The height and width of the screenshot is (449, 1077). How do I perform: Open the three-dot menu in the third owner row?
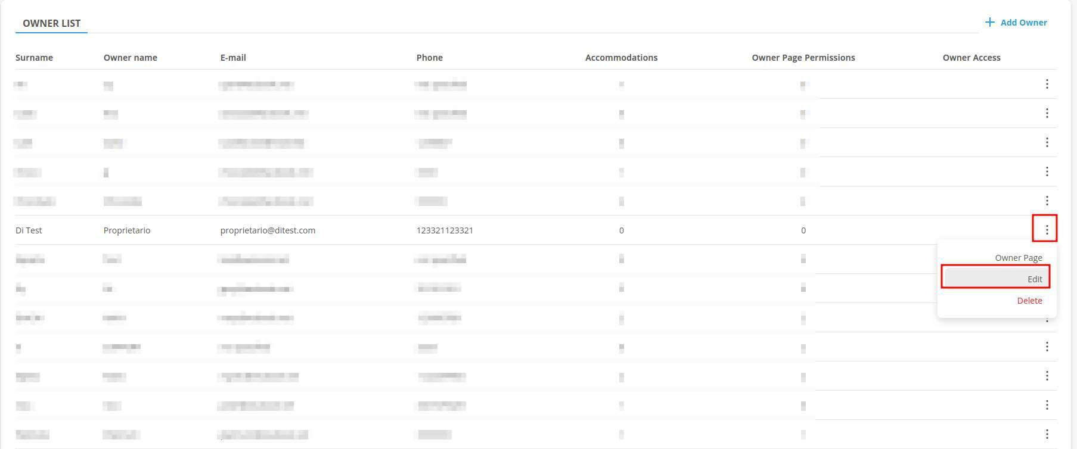tap(1047, 142)
